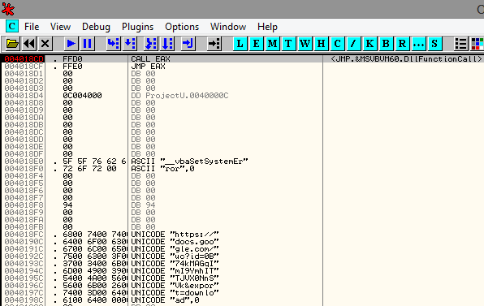
Task: Open the View menu
Action: pyautogui.click(x=60, y=27)
